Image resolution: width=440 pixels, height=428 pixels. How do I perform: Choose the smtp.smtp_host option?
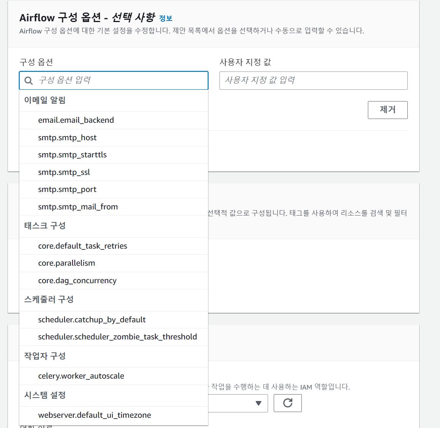(67, 138)
